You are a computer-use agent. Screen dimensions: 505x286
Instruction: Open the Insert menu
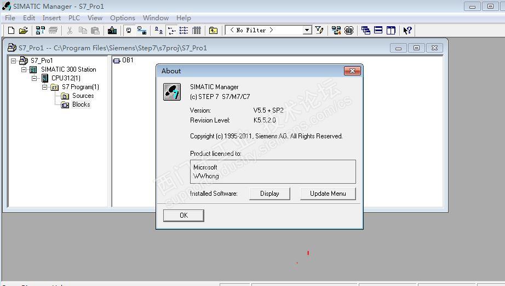click(51, 18)
